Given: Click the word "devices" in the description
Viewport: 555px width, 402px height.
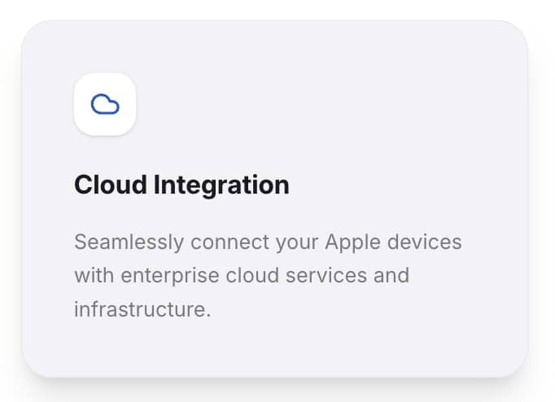Looking at the screenshot, I should [424, 243].
